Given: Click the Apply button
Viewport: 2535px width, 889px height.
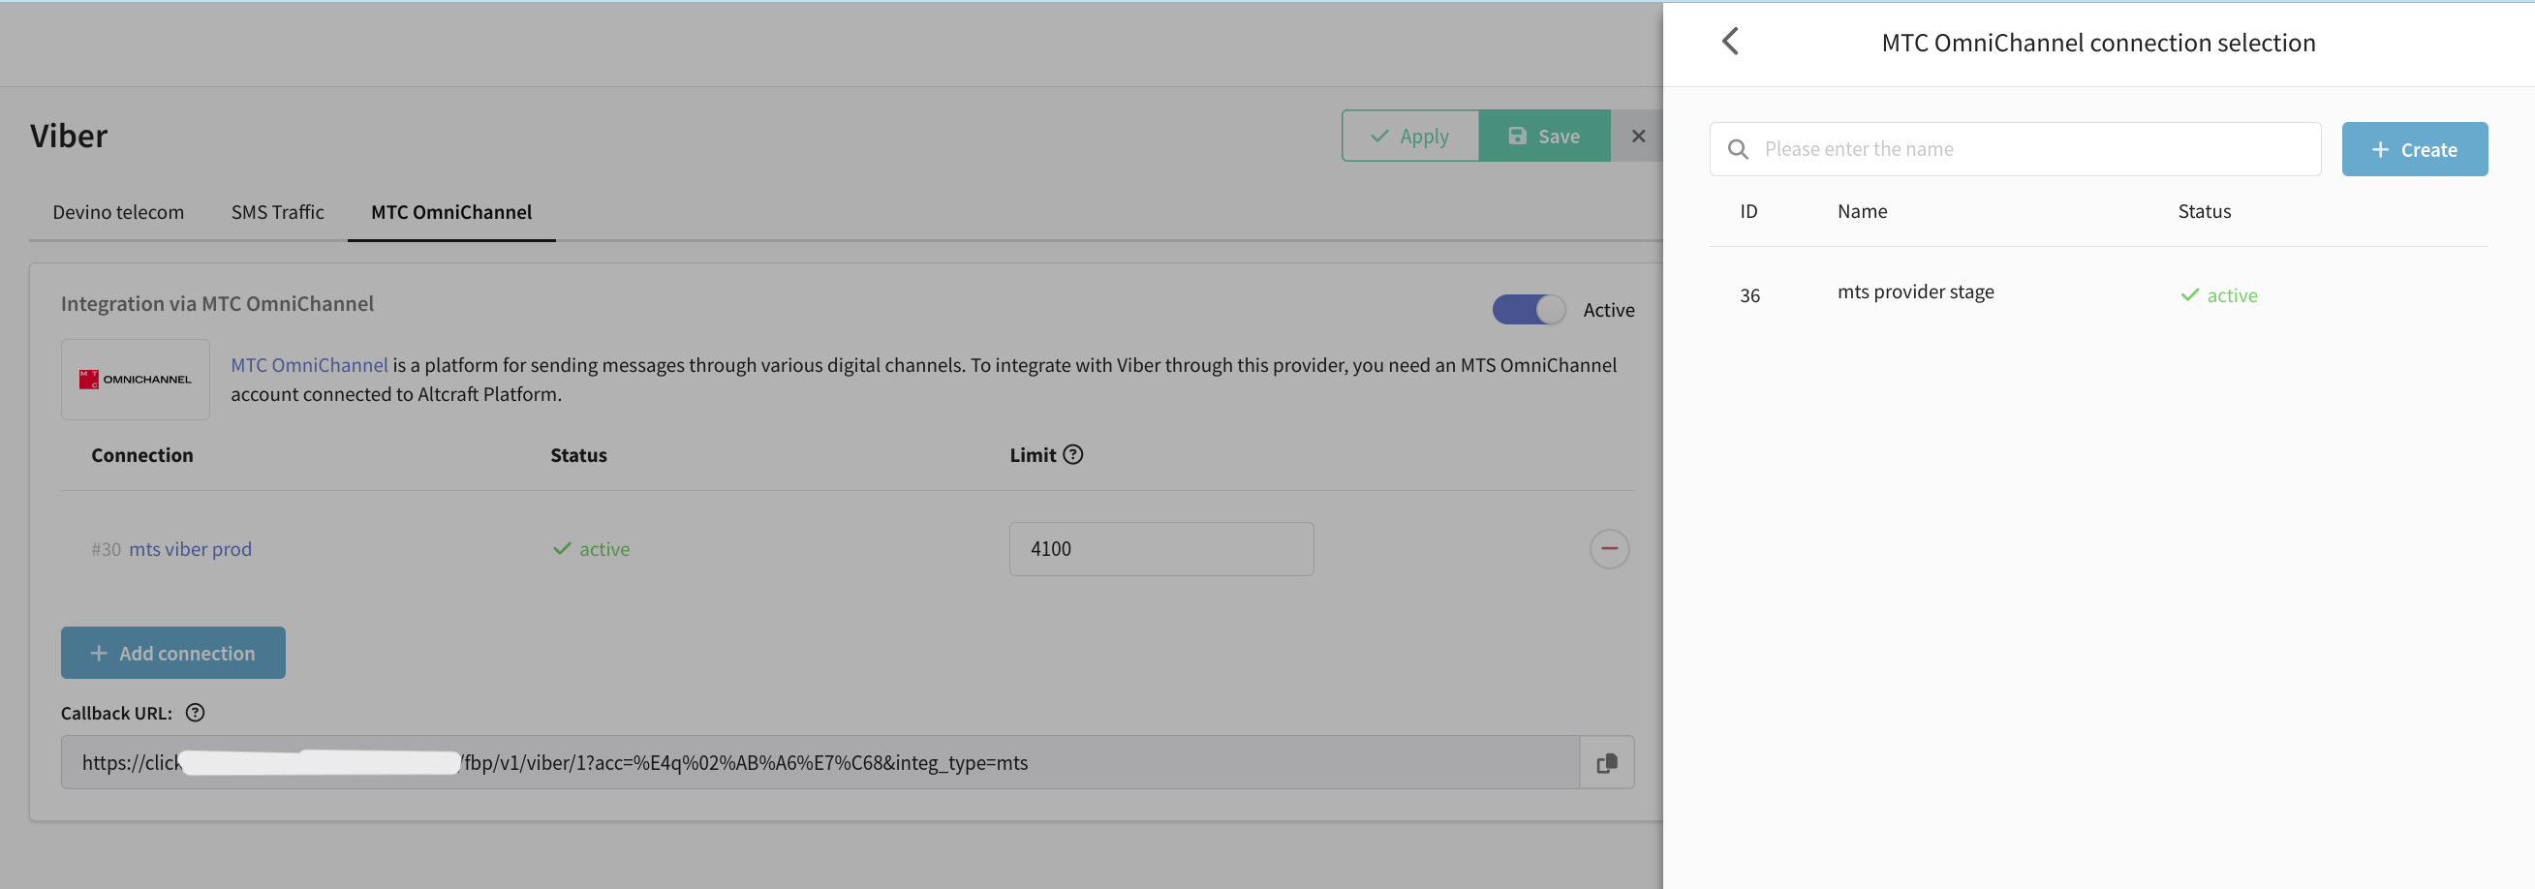Looking at the screenshot, I should tap(1410, 137).
